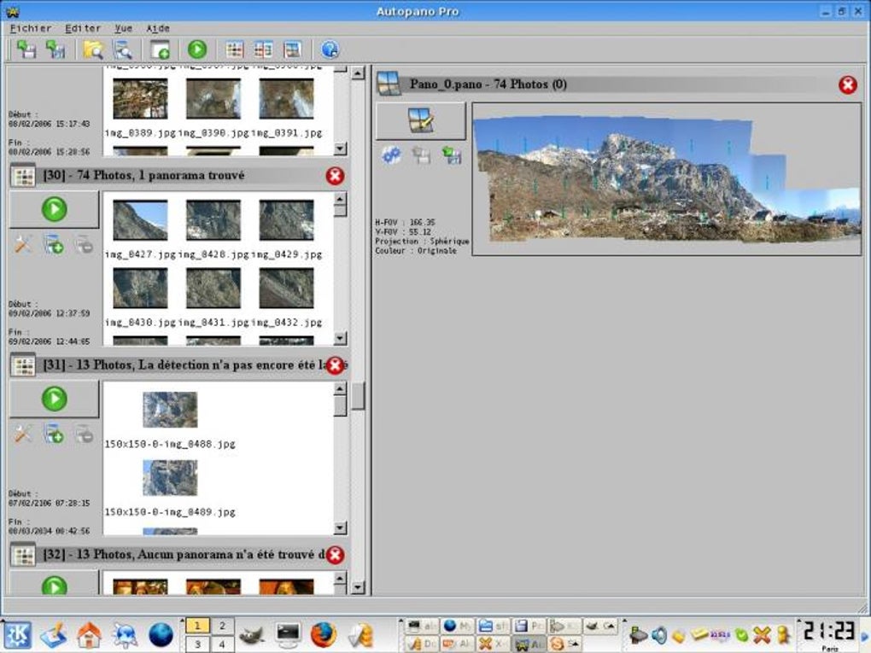Open the Vue menu

(x=123, y=28)
